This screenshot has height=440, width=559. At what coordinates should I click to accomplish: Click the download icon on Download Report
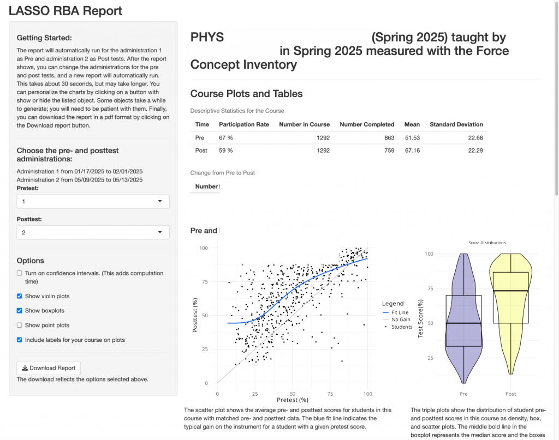25,367
